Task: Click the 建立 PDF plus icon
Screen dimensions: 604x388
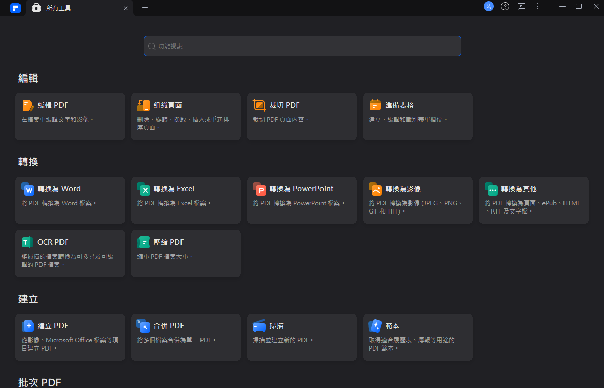Action: tap(28, 326)
